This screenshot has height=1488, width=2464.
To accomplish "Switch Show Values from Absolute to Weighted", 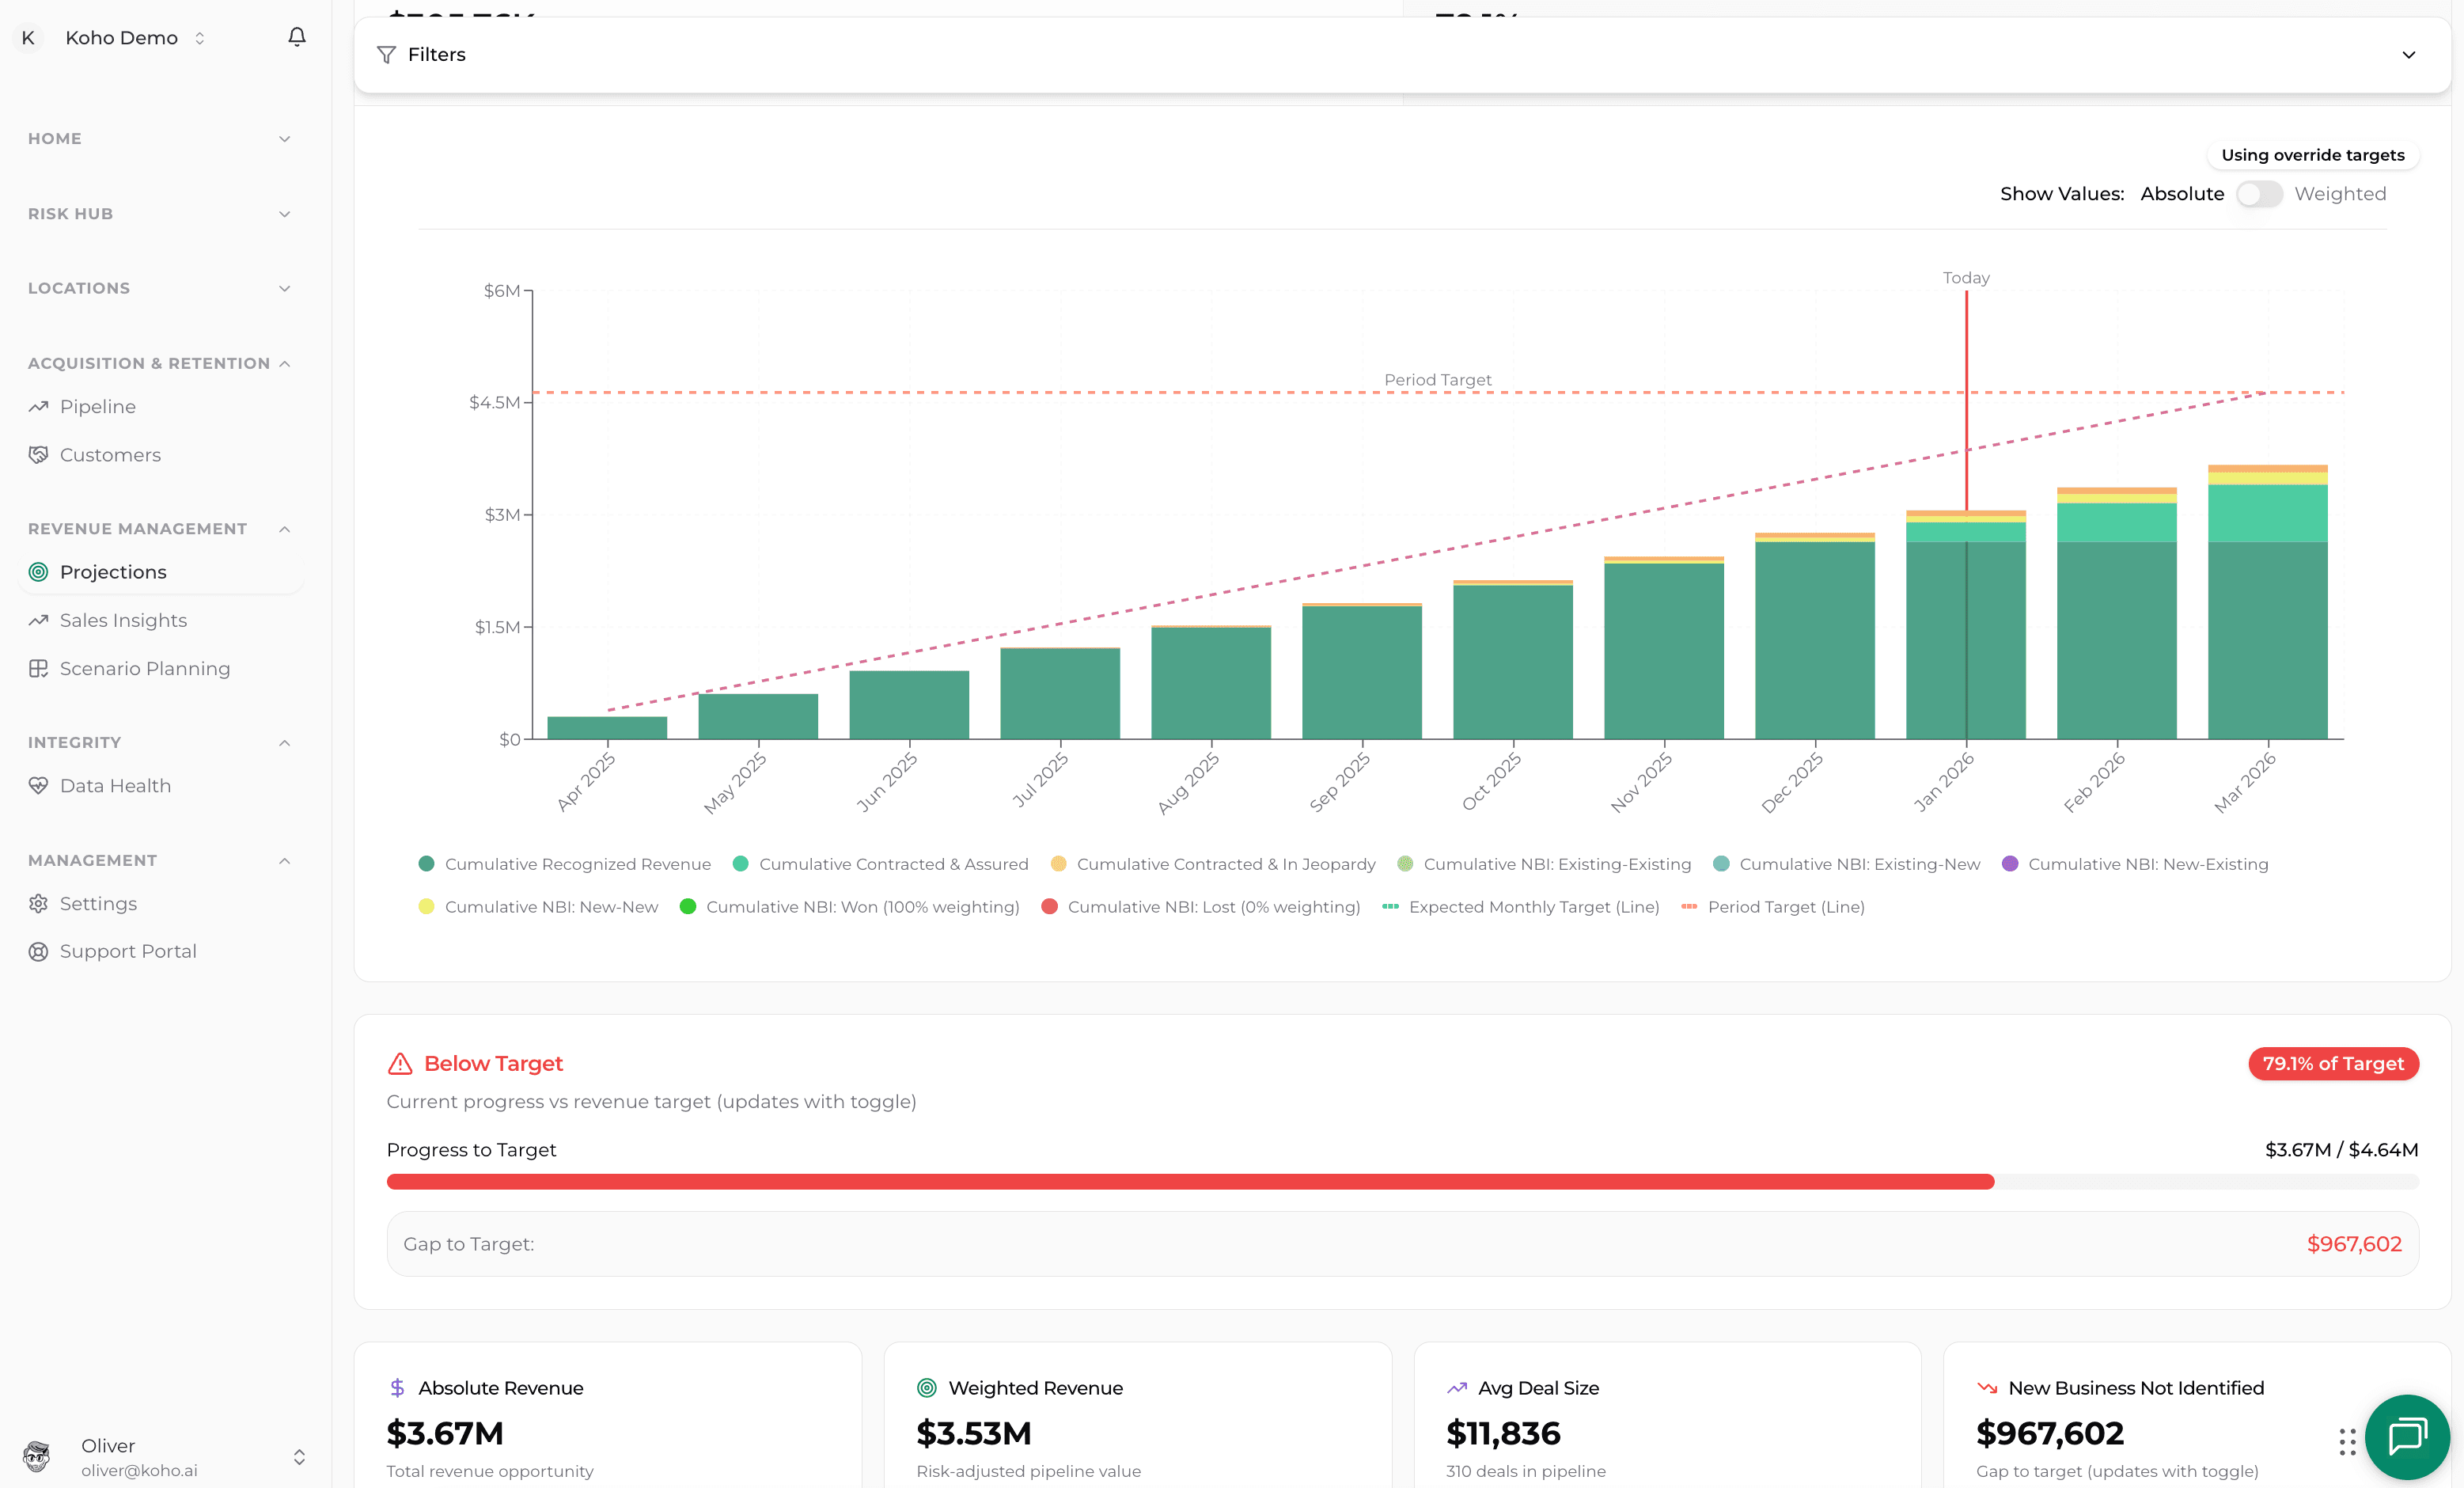I will 2259,194.
